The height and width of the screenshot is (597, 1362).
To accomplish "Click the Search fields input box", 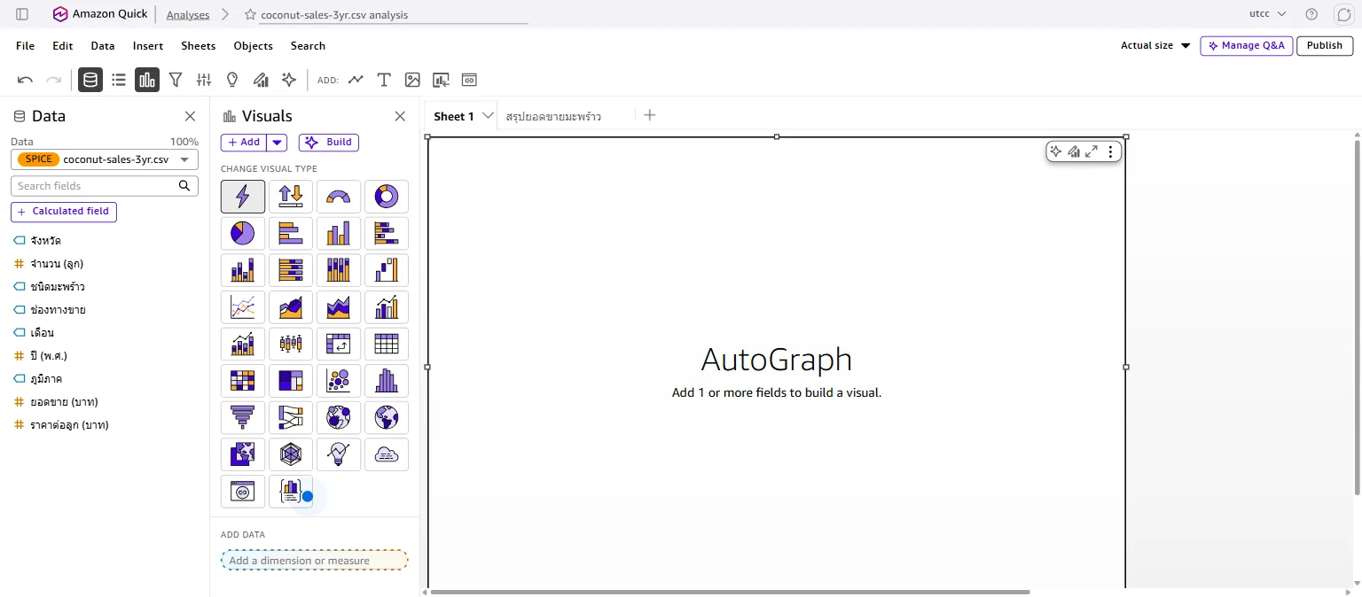I will (105, 186).
